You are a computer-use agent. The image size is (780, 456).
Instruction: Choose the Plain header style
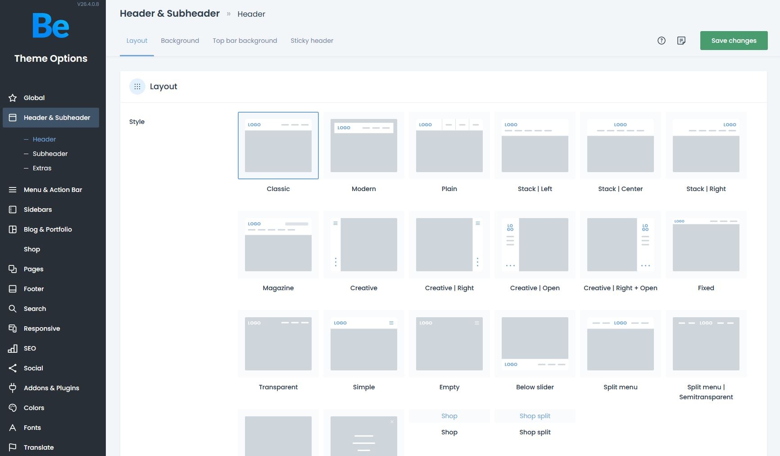click(x=449, y=146)
